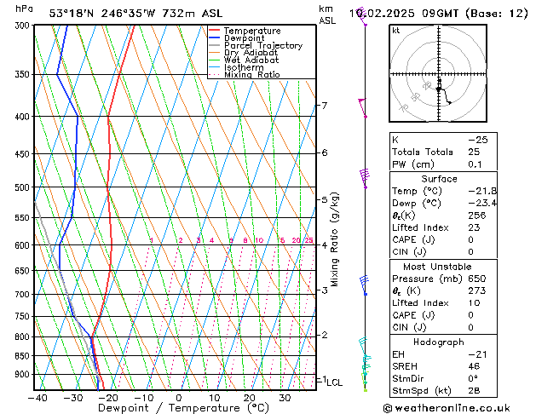This screenshot has width=536, height=414.
Task: Click the wind barb at 500 hPa
Action: [x=365, y=178]
